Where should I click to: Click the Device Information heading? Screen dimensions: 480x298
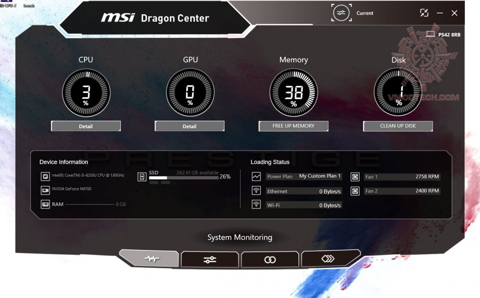64,162
